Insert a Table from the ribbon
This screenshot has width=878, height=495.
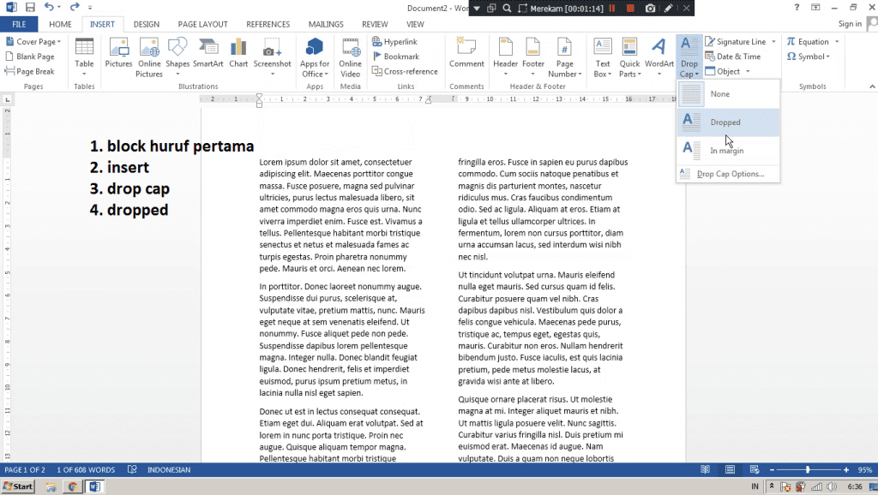pyautogui.click(x=84, y=57)
